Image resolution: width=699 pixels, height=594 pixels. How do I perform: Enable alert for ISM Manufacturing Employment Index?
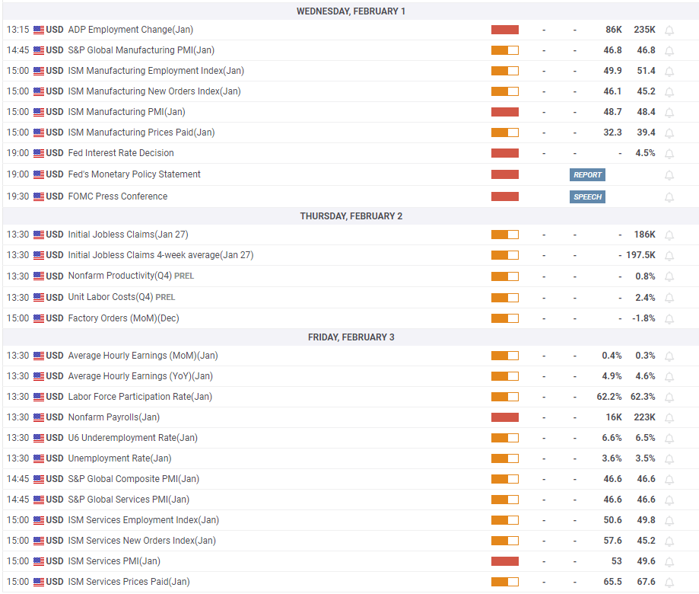669,72
